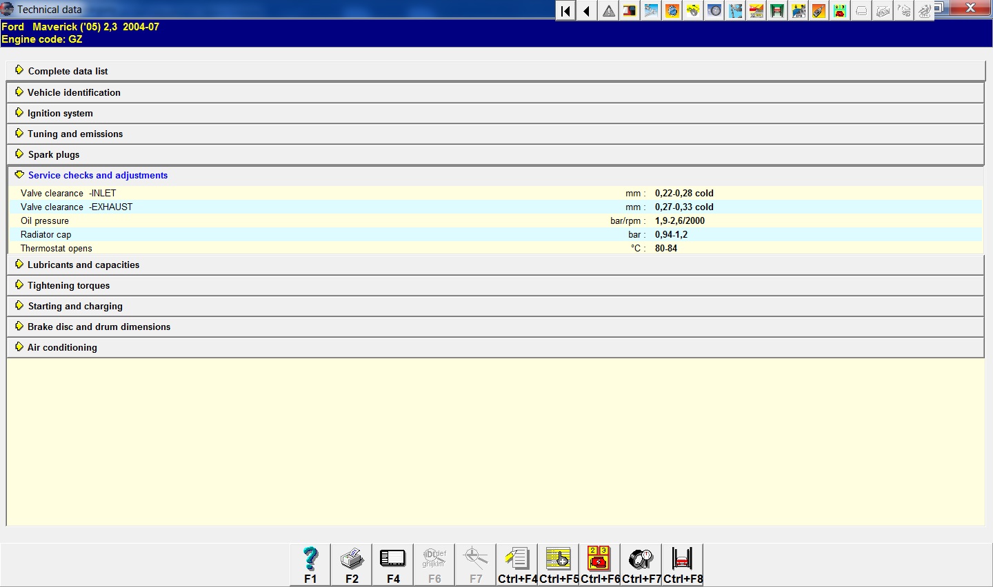Click the first-page navigation arrow icon
This screenshot has width=993, height=587.
point(565,10)
